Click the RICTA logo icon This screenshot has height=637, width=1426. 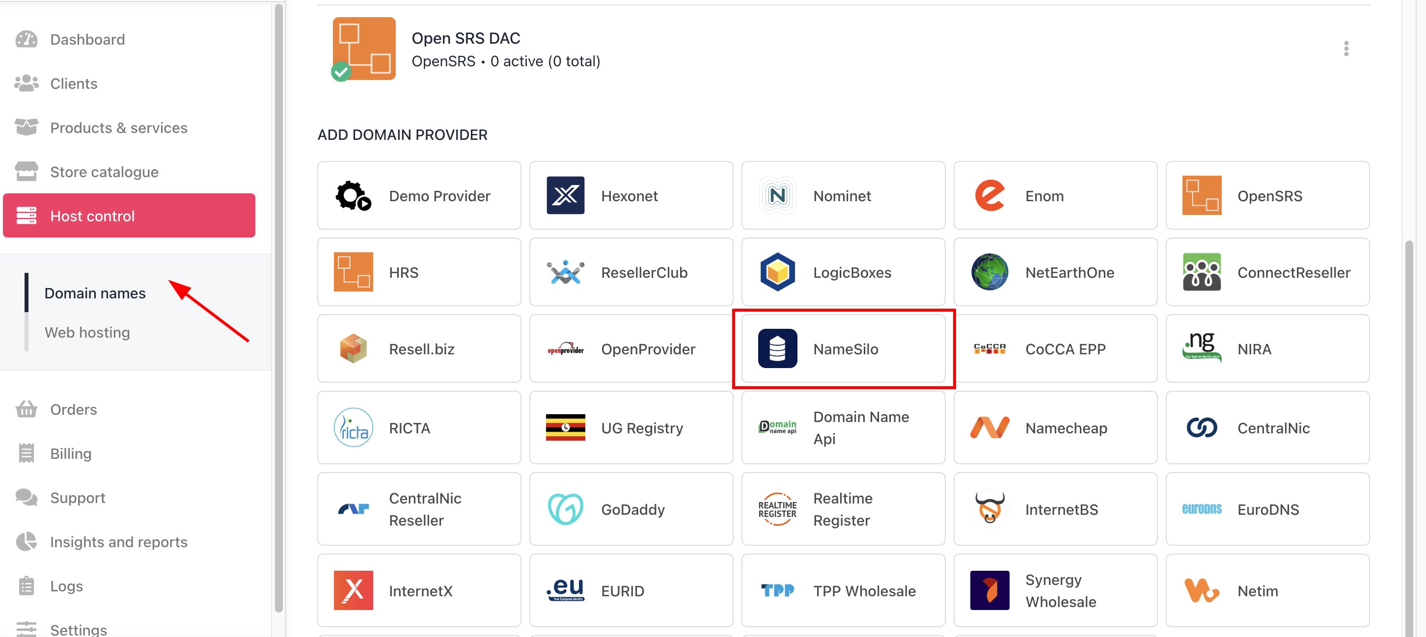tap(353, 428)
